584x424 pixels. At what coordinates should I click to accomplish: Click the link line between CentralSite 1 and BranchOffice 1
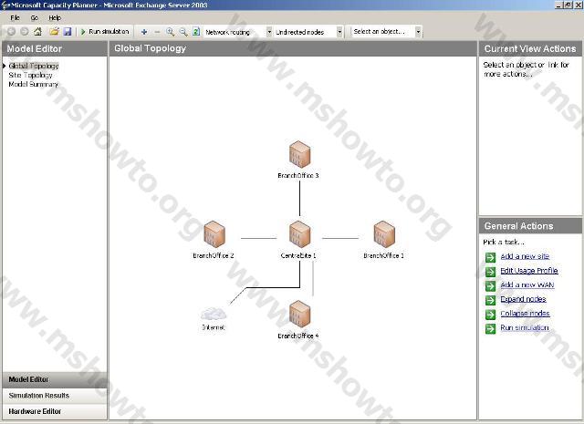click(x=340, y=238)
